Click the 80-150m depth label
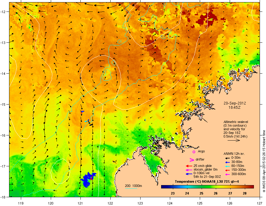This screenshot has width=266, height=206. pyautogui.click(x=238, y=166)
